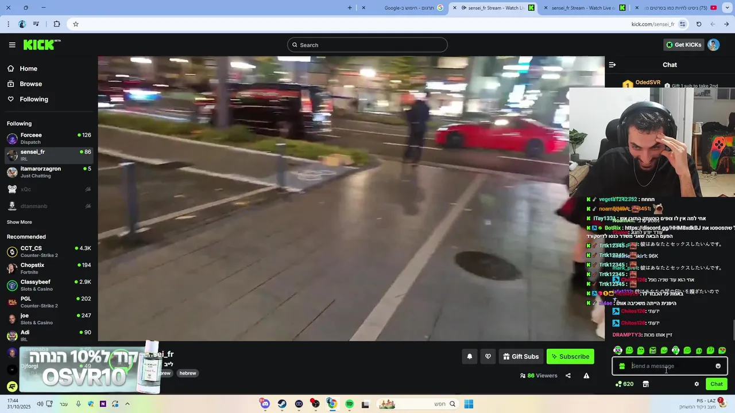The width and height of the screenshot is (735, 413).
Task: Open the Following page
Action: 34,99
